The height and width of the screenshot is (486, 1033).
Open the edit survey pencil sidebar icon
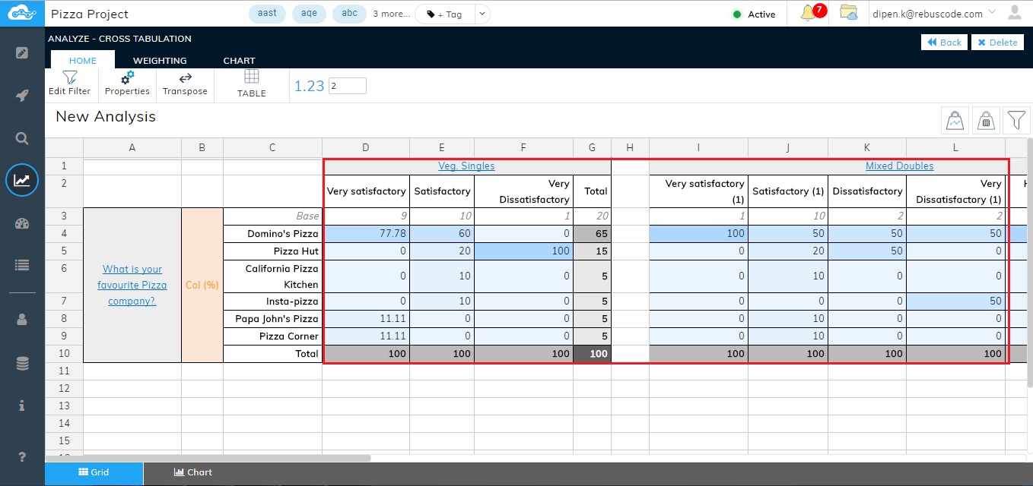(22, 53)
